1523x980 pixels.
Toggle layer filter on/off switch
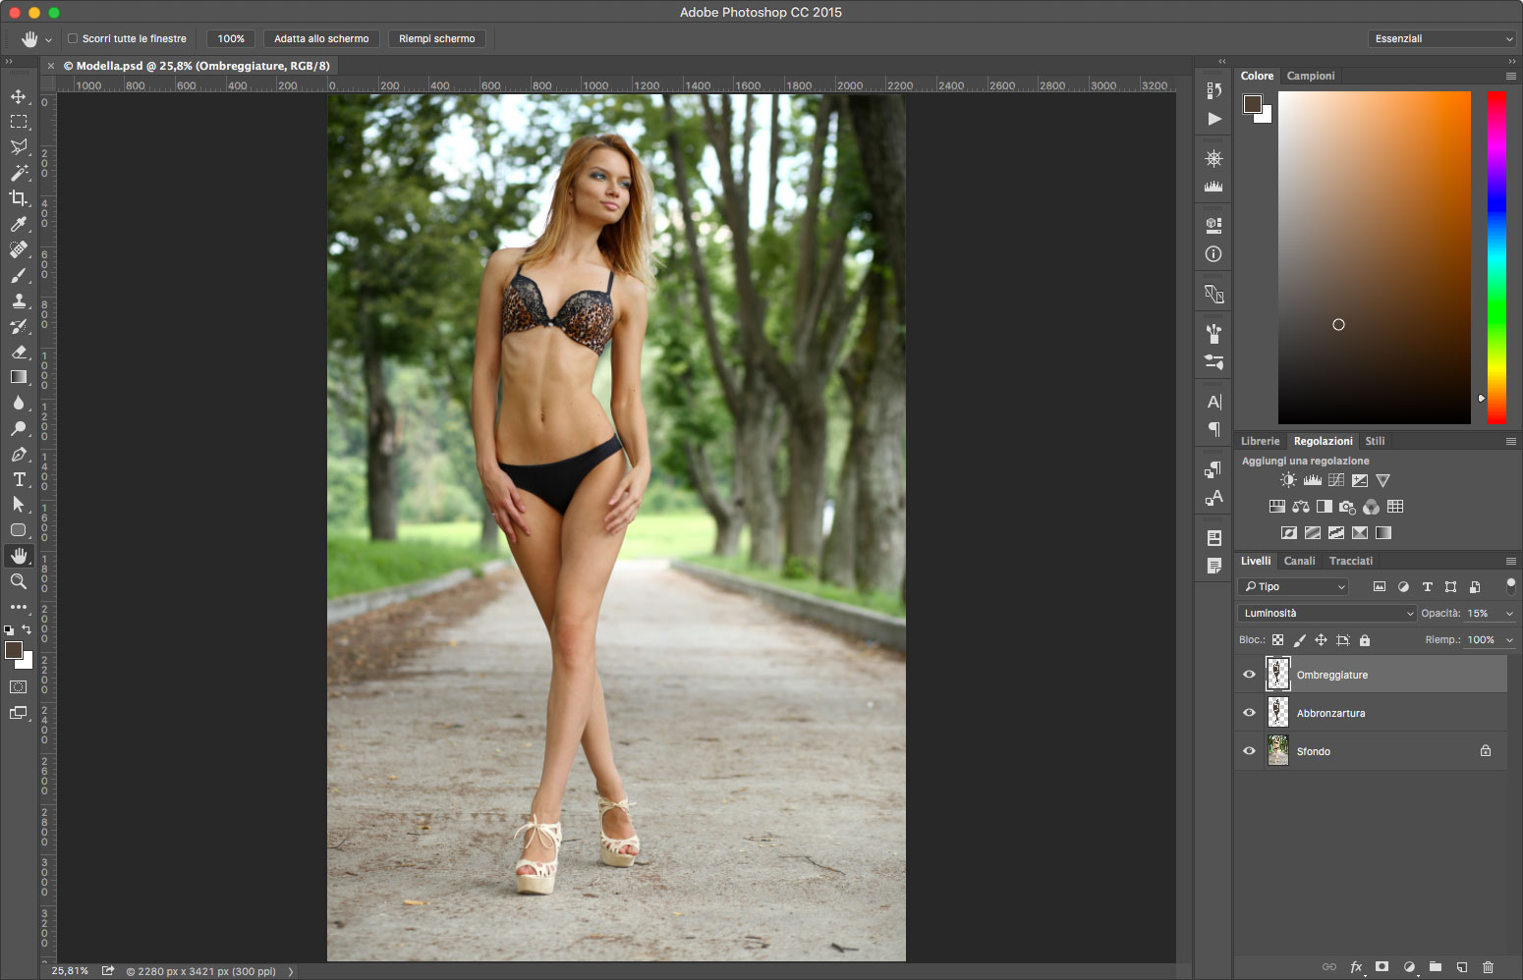pos(1511,585)
